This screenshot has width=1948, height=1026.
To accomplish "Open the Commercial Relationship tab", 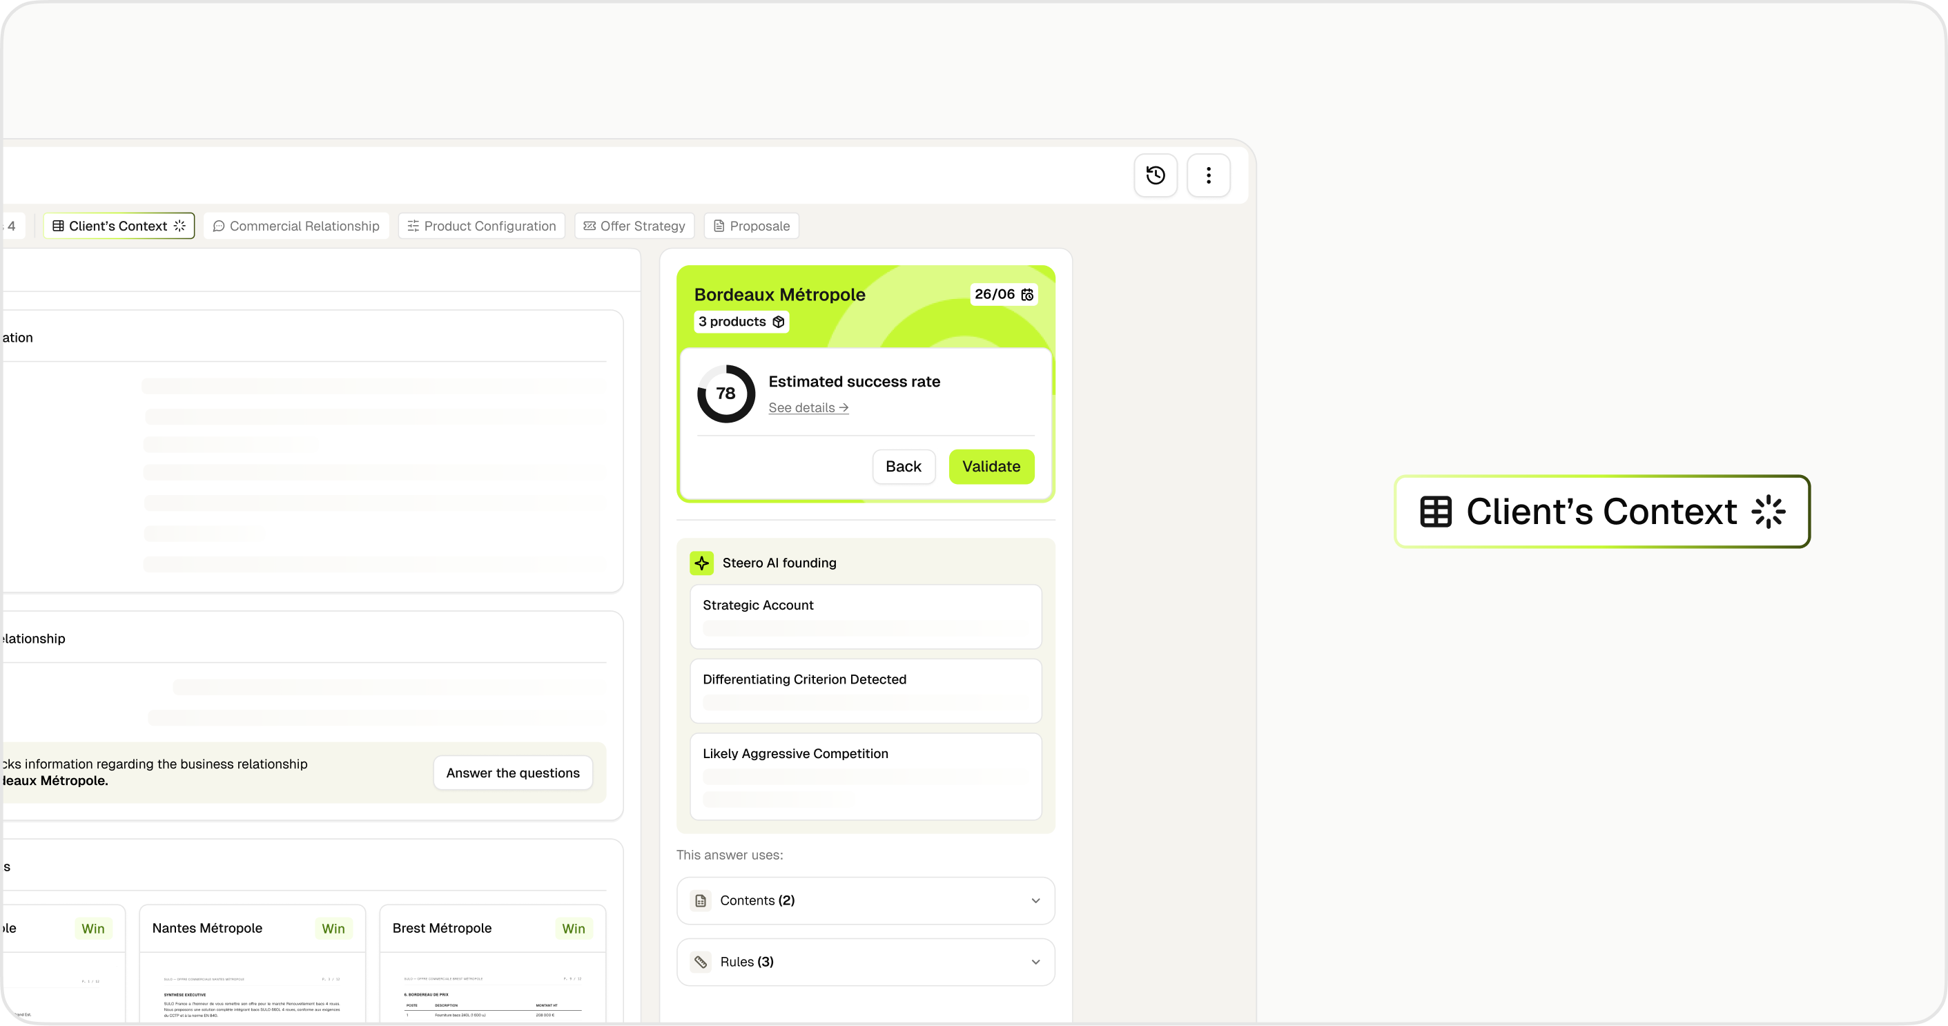I will click(x=295, y=226).
